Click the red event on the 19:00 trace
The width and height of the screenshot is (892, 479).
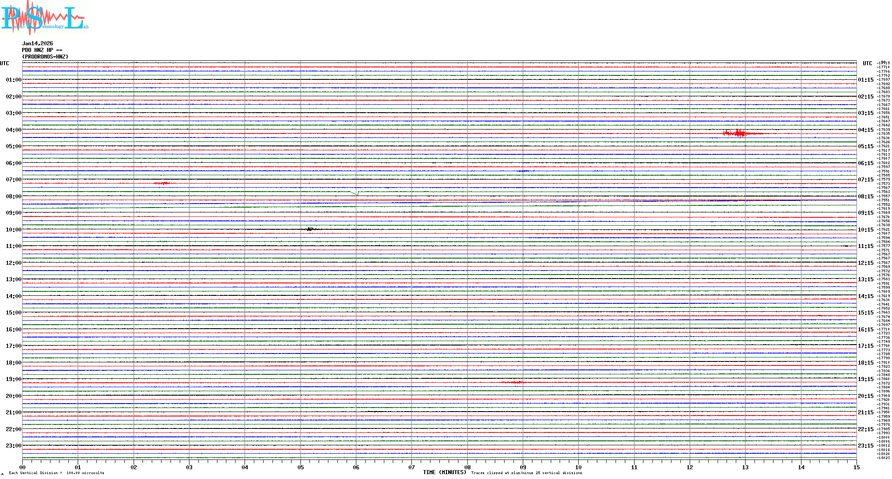(515, 382)
